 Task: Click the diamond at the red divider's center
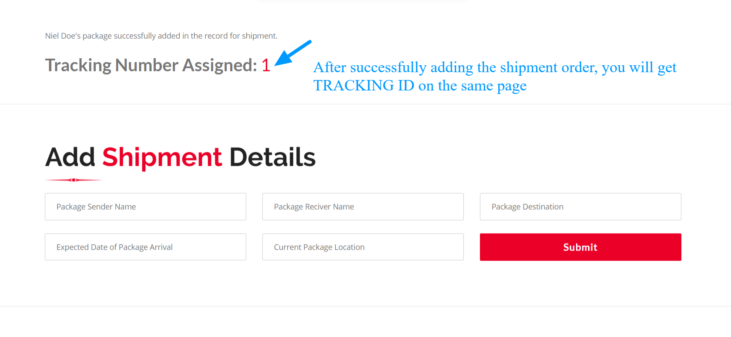coord(74,180)
